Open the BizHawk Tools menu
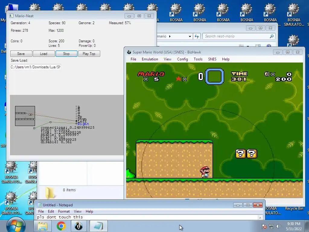Image resolution: width=309 pixels, height=232 pixels. [198, 59]
